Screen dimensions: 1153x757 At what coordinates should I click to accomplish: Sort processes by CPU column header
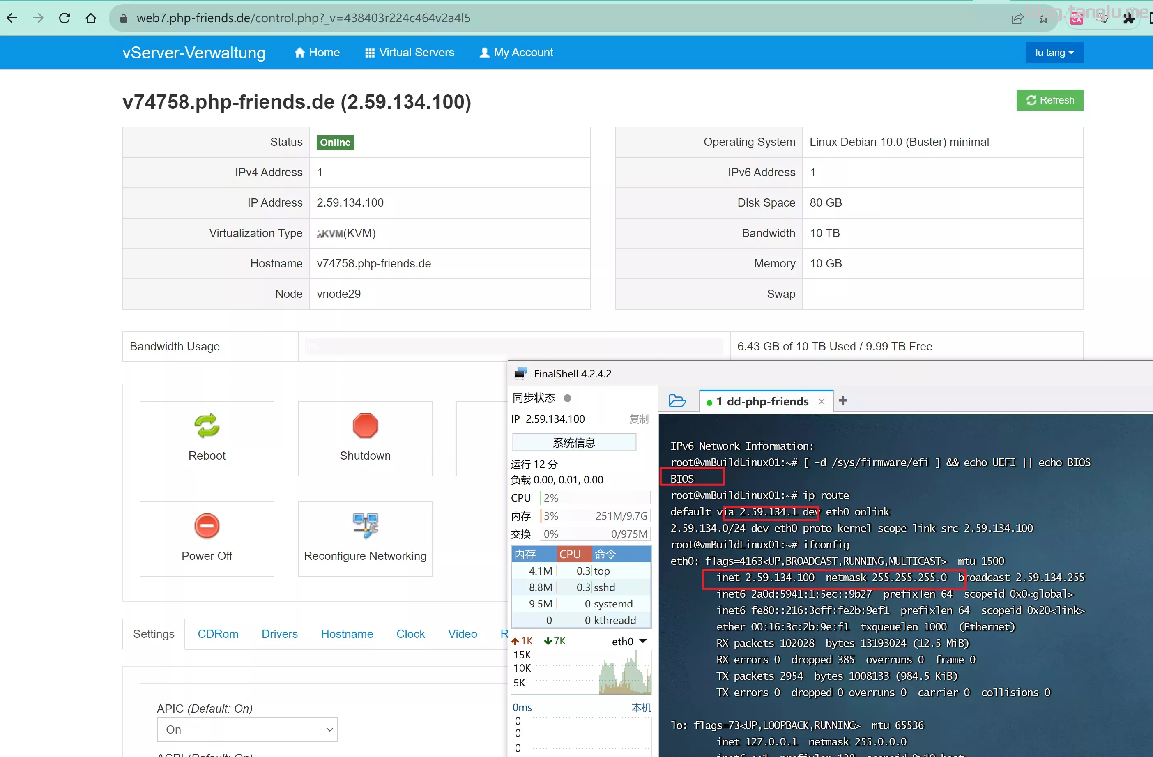tap(570, 554)
